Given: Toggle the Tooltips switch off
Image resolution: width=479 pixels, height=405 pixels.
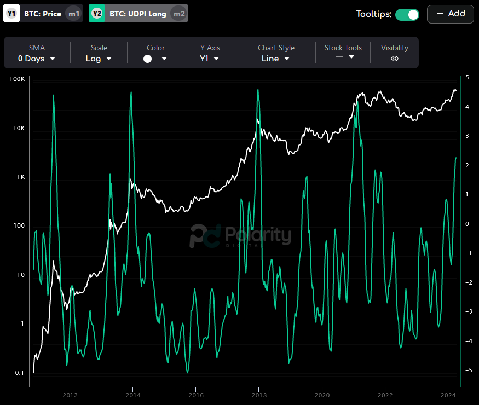Looking at the screenshot, I should pos(407,14).
